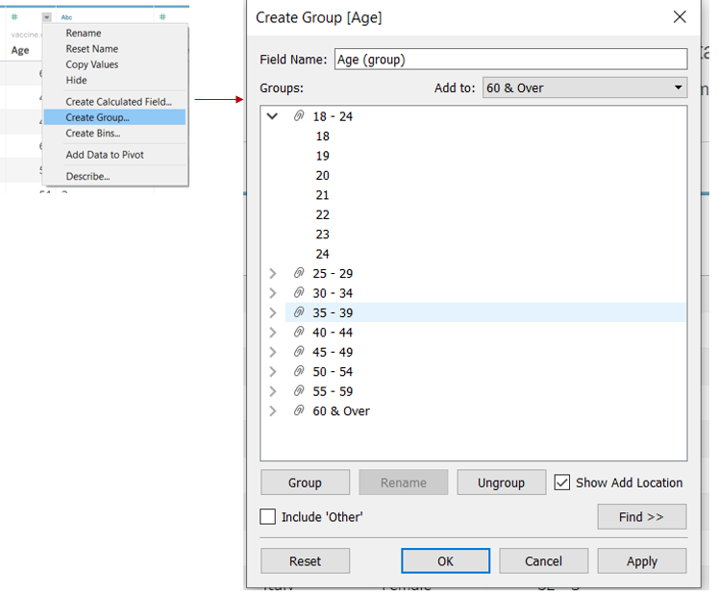Close the Create Group dialog
The image size is (718, 596).
tap(680, 17)
